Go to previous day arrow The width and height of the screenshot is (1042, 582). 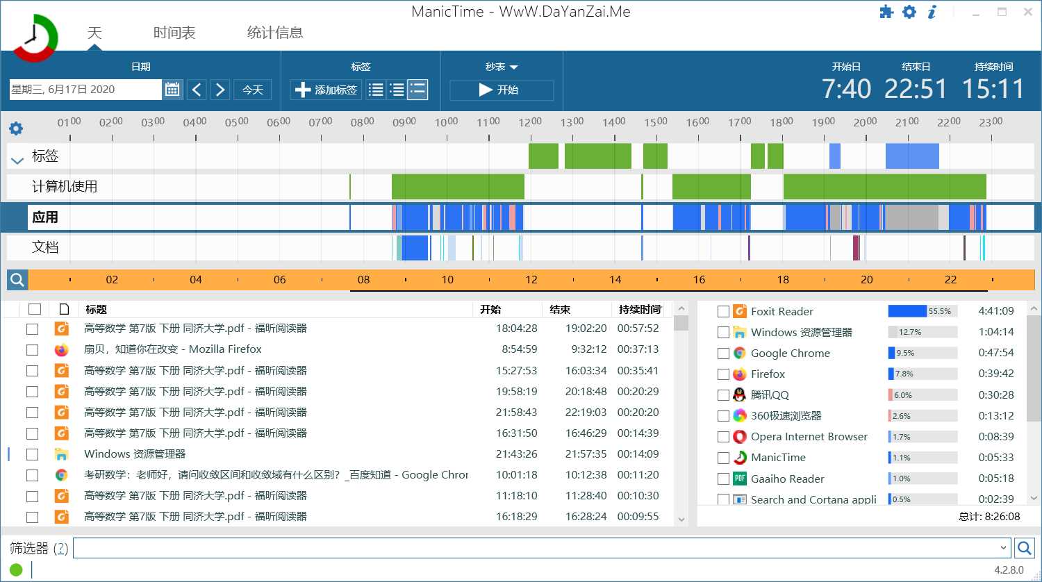(197, 90)
